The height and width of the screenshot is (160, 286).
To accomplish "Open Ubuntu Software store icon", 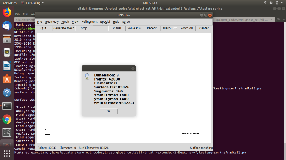I will pyautogui.click(x=7, y=79).
